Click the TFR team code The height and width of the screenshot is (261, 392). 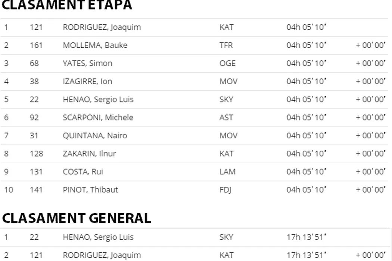click(x=226, y=45)
